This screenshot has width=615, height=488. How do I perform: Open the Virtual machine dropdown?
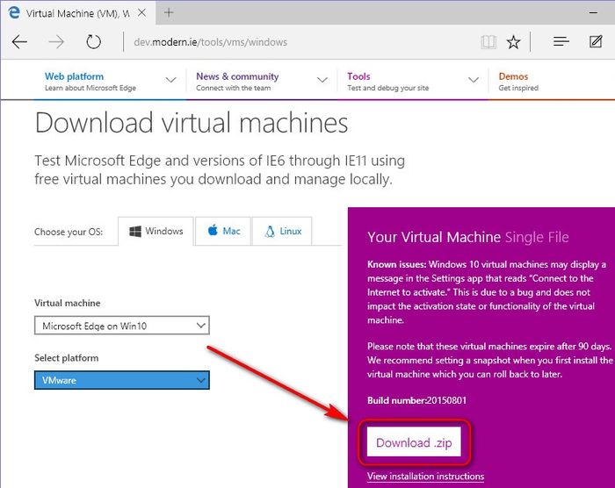[122, 326]
